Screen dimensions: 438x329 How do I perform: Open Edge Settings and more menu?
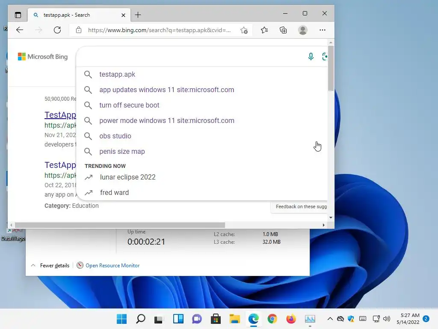pos(323,30)
